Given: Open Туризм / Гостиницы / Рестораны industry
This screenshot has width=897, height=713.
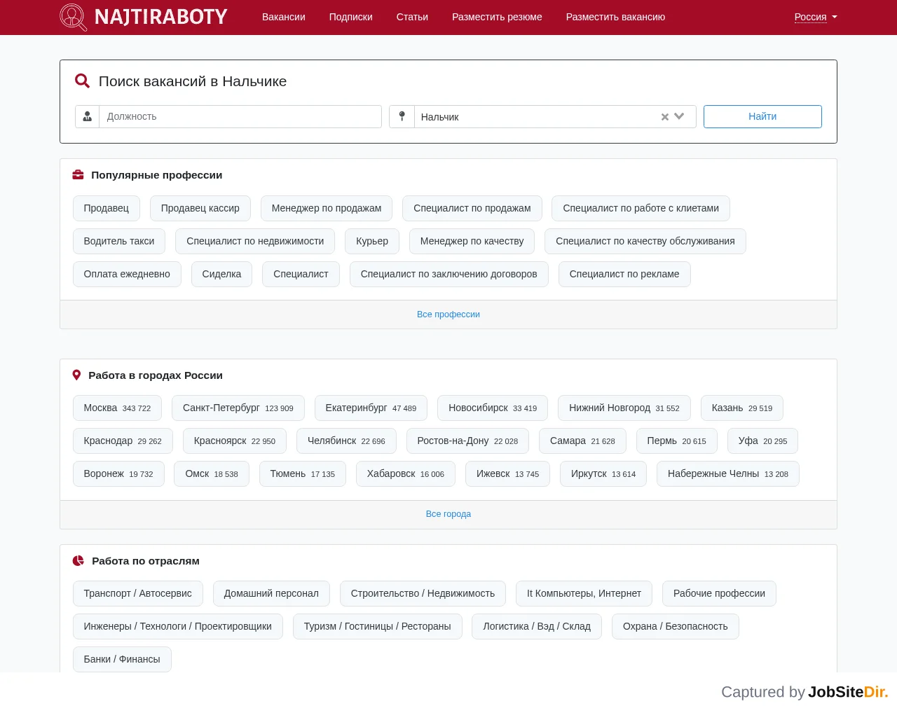Looking at the screenshot, I should point(378,626).
